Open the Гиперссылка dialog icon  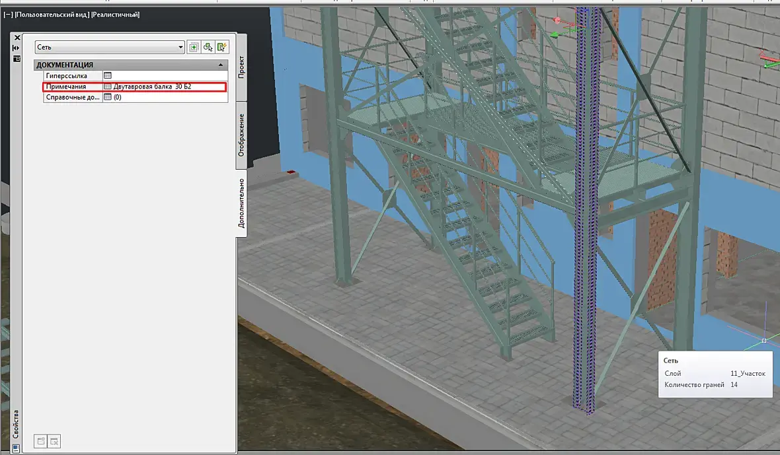click(x=108, y=75)
